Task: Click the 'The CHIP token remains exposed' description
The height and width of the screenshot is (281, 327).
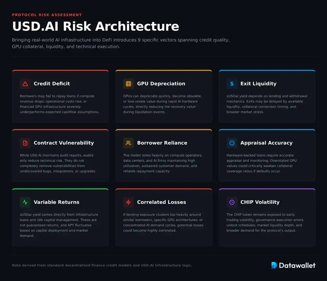Action: tap(265, 222)
